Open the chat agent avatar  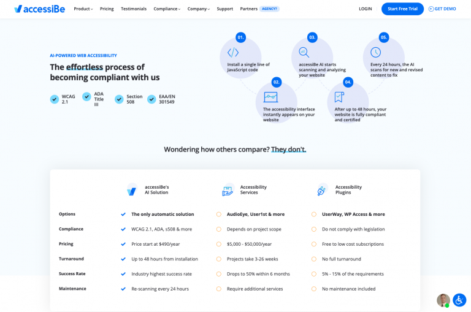tap(443, 300)
